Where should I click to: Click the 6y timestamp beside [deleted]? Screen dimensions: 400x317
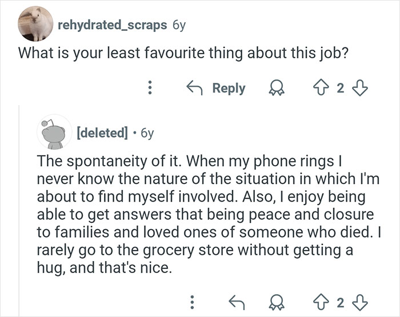click(x=147, y=134)
